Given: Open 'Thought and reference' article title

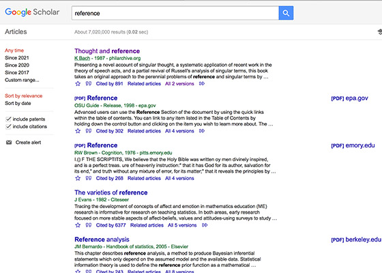Looking at the screenshot, I should (107, 51).
